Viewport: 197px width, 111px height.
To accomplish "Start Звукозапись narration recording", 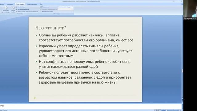I will tap(20, 7).
